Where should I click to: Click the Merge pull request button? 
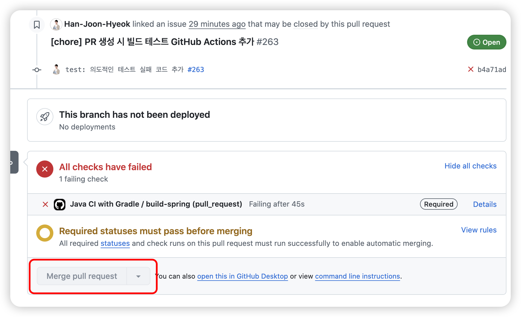coord(82,276)
